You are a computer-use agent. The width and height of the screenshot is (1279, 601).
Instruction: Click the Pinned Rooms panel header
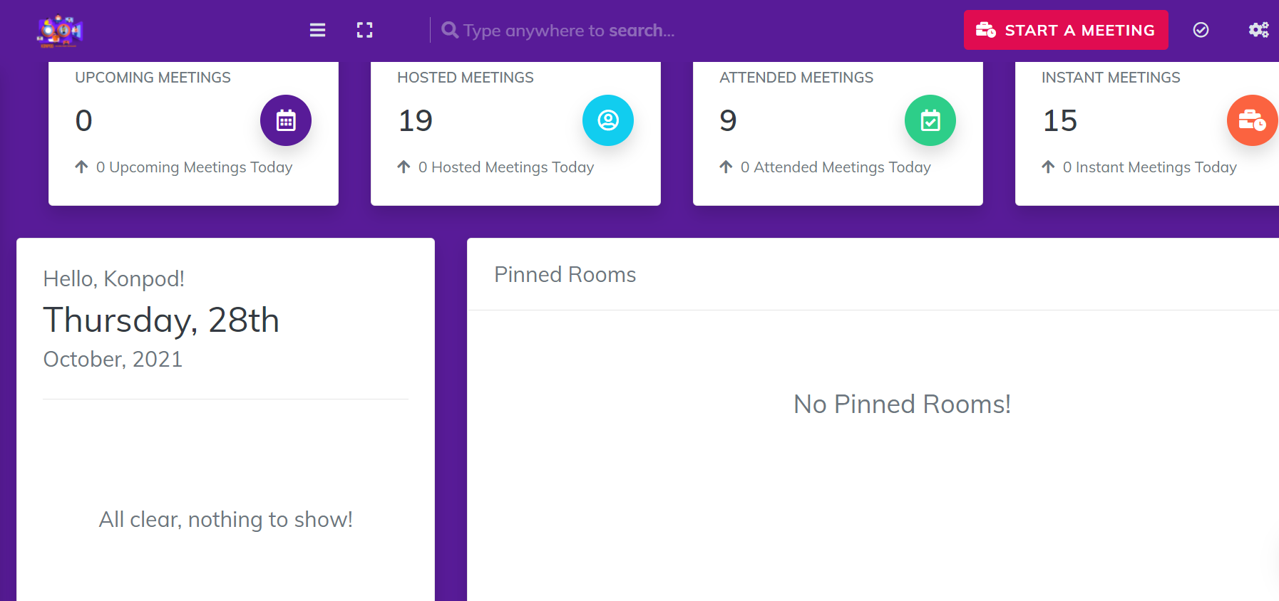pyautogui.click(x=565, y=275)
